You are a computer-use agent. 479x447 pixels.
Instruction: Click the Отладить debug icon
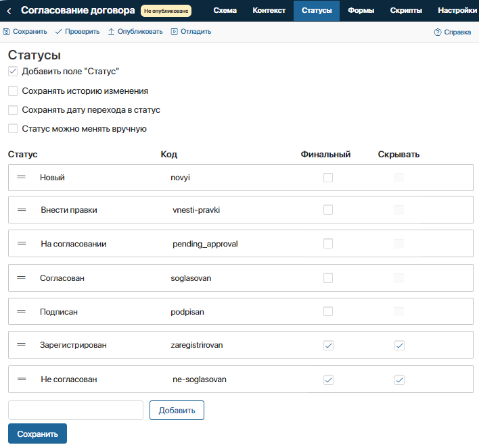[174, 32]
